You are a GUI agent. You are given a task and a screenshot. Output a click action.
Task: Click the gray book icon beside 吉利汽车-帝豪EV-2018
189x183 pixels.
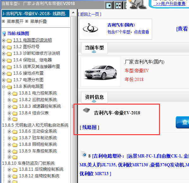coord(86,110)
